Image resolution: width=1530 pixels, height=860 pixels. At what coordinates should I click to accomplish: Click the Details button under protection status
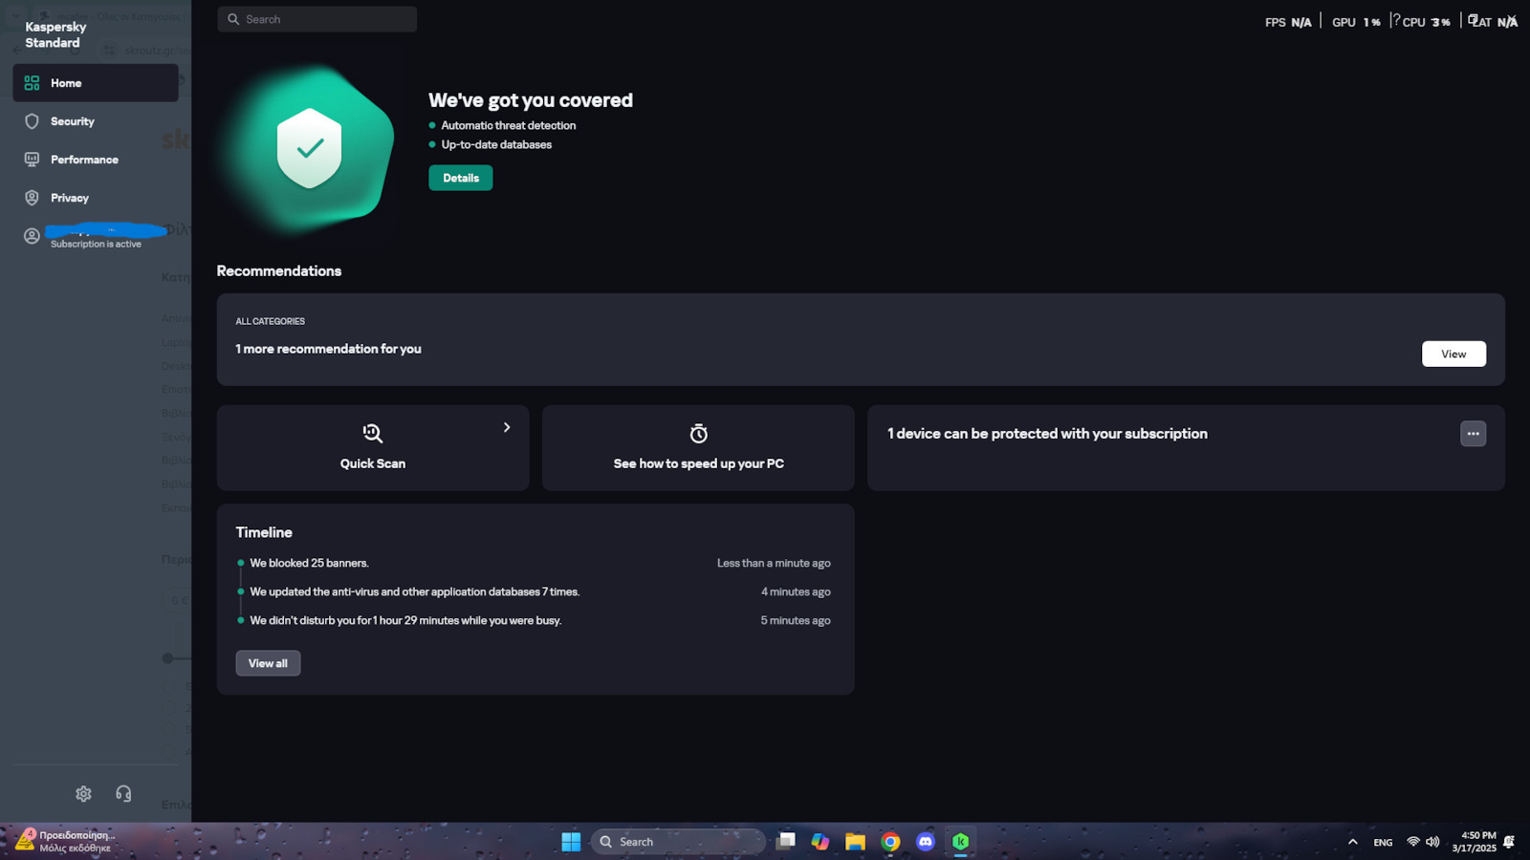(x=460, y=178)
